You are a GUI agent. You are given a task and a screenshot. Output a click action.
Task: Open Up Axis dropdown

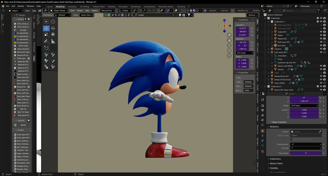[x=306, y=148]
